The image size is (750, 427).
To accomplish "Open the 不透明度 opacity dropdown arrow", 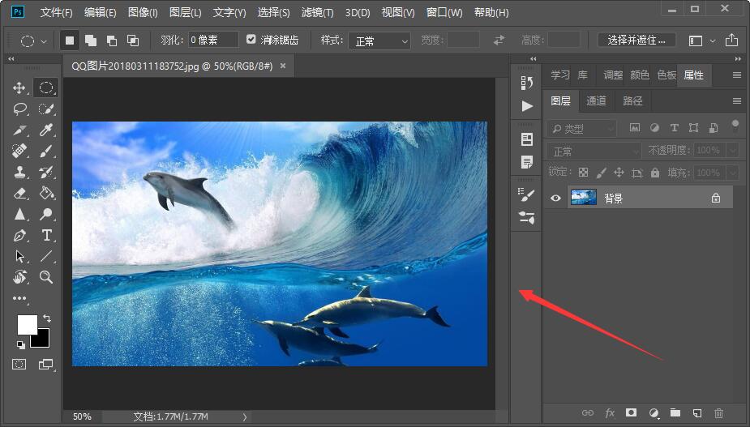I will [x=734, y=151].
